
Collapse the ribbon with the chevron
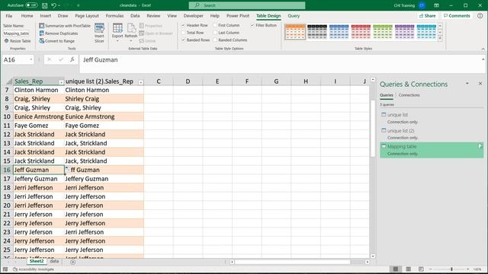(483, 49)
